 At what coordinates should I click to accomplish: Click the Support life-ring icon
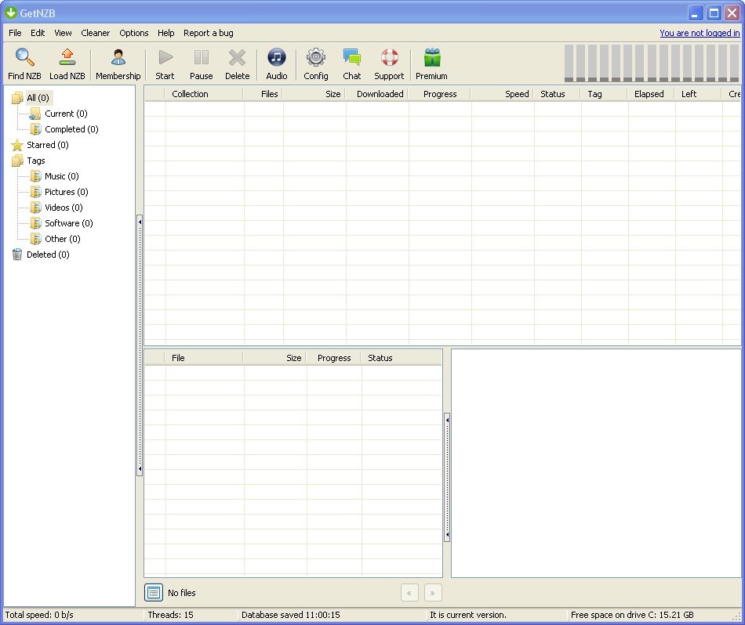click(388, 63)
